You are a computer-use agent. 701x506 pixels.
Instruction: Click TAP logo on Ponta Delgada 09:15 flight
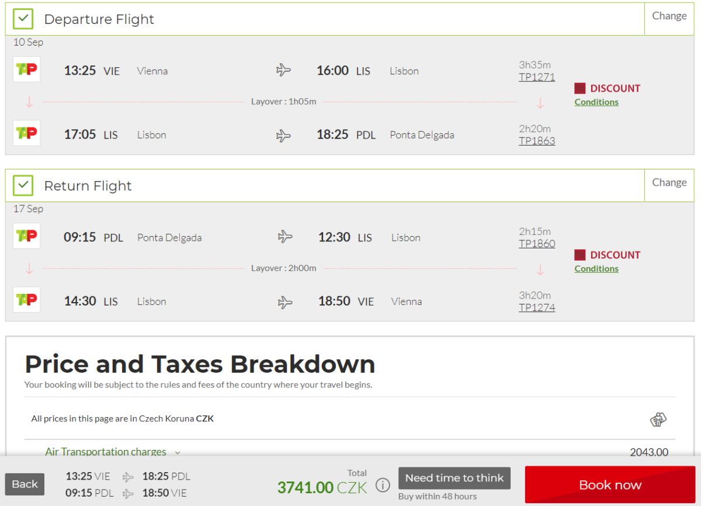tap(26, 236)
